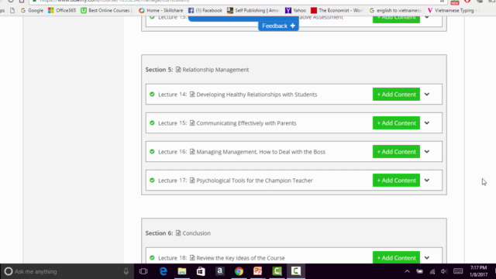
Task: Click the Cortana 'Ask me anything' search box
Action: pyautogui.click(x=67, y=271)
